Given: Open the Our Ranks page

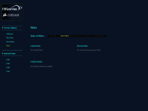Looking at the screenshot, I should [10, 42].
